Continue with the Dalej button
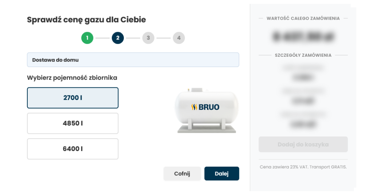Screen dimensions: 373x195 pyautogui.click(x=221, y=174)
